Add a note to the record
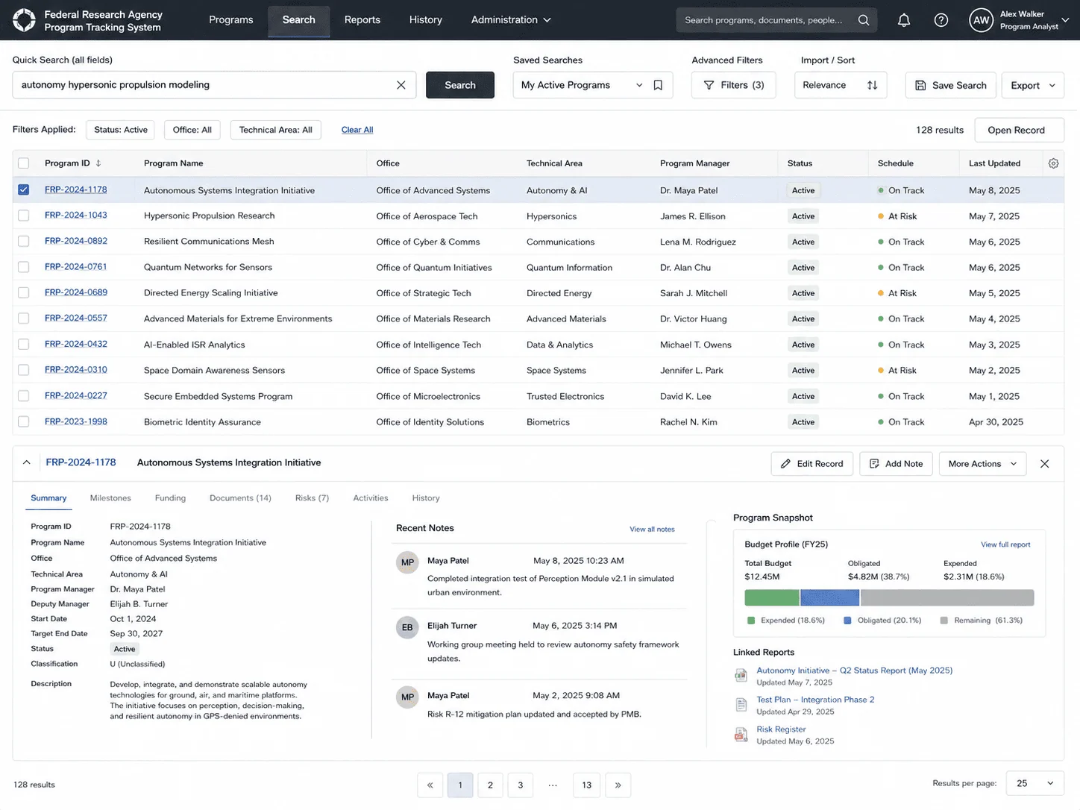 click(896, 464)
